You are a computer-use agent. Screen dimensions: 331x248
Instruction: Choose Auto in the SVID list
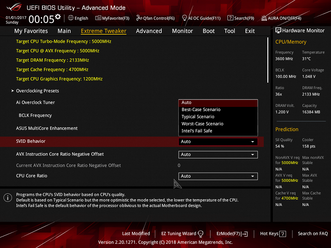218,103
